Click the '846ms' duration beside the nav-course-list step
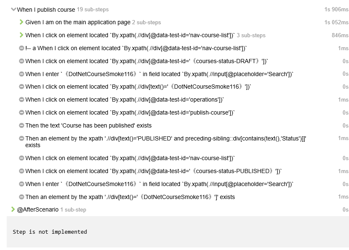Screen dimensions: 349x250 (x=340, y=35)
